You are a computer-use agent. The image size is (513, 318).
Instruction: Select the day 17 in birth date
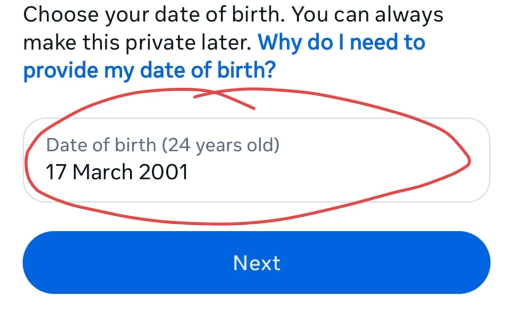(56, 172)
